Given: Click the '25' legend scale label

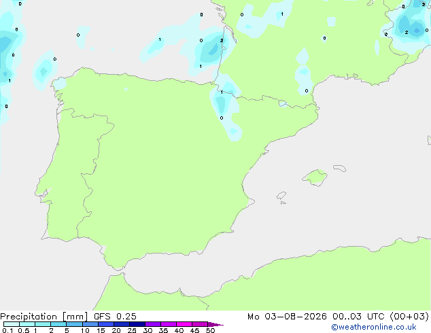Looking at the screenshot, I should (x=132, y=330).
